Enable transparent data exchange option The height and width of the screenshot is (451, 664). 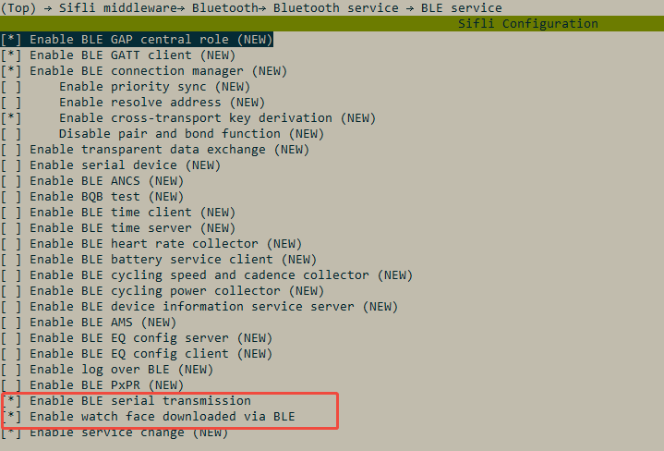click(155, 149)
